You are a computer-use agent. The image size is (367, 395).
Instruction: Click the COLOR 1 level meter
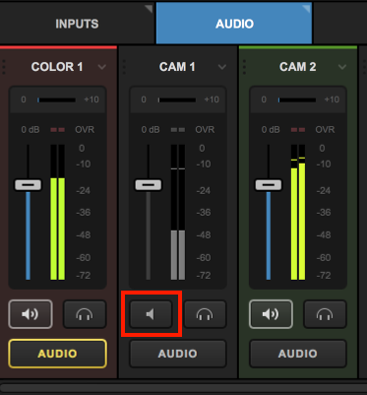pos(57,212)
